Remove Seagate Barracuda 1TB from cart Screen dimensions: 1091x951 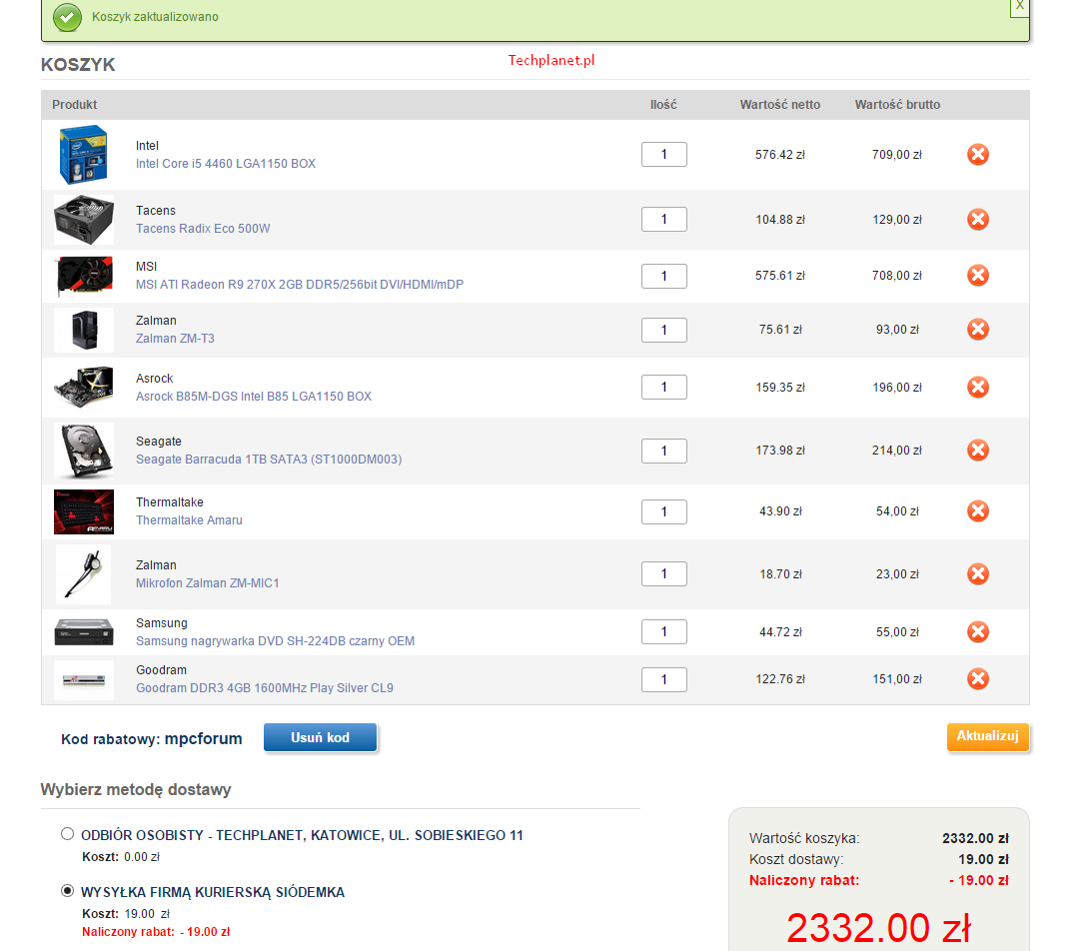pos(977,451)
